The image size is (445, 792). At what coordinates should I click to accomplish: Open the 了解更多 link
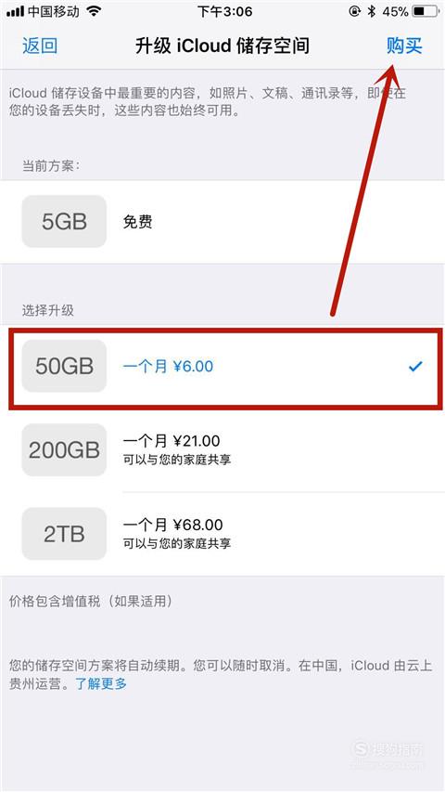coord(101,684)
